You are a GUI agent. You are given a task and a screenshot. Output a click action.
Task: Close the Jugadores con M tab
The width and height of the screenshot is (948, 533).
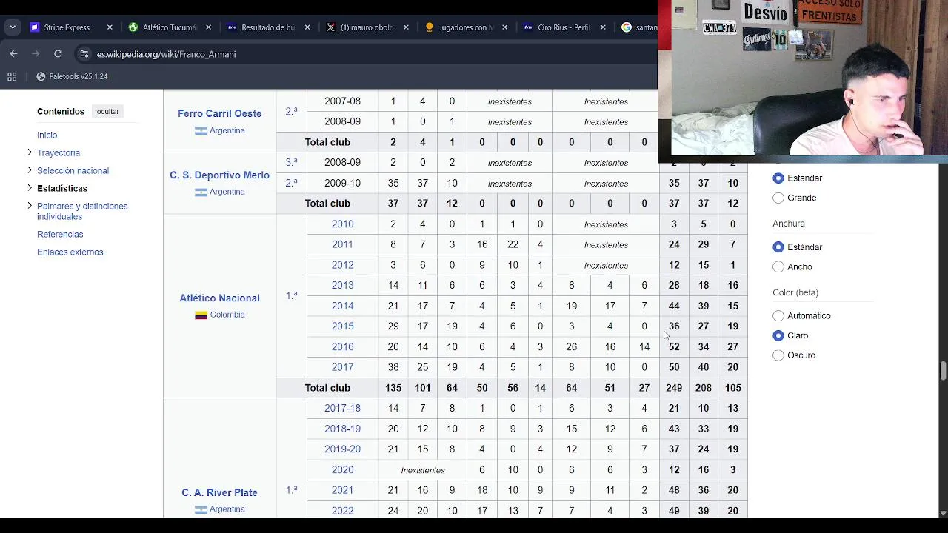504,27
